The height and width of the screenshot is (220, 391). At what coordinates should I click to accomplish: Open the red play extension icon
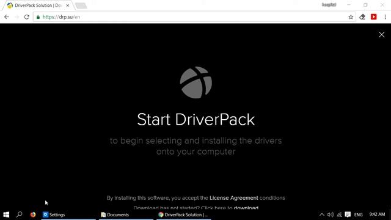(373, 17)
